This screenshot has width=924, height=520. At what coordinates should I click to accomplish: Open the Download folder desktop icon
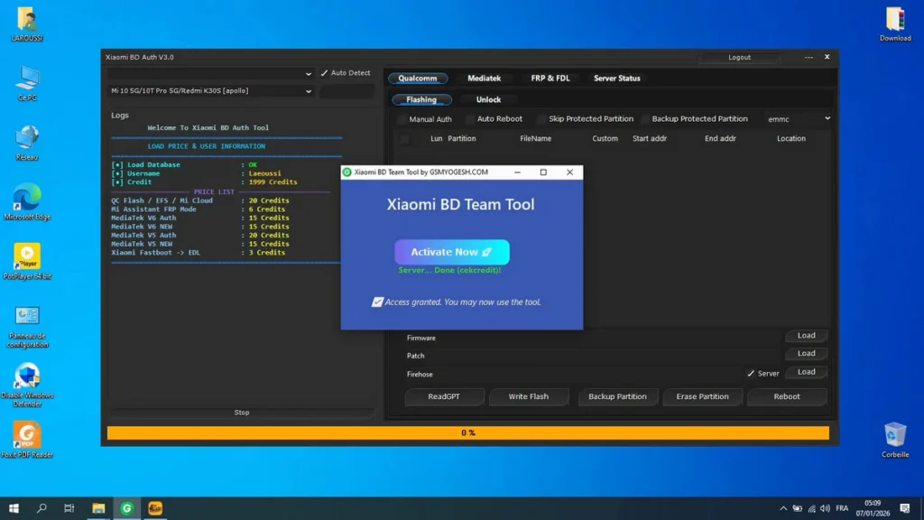tap(895, 20)
